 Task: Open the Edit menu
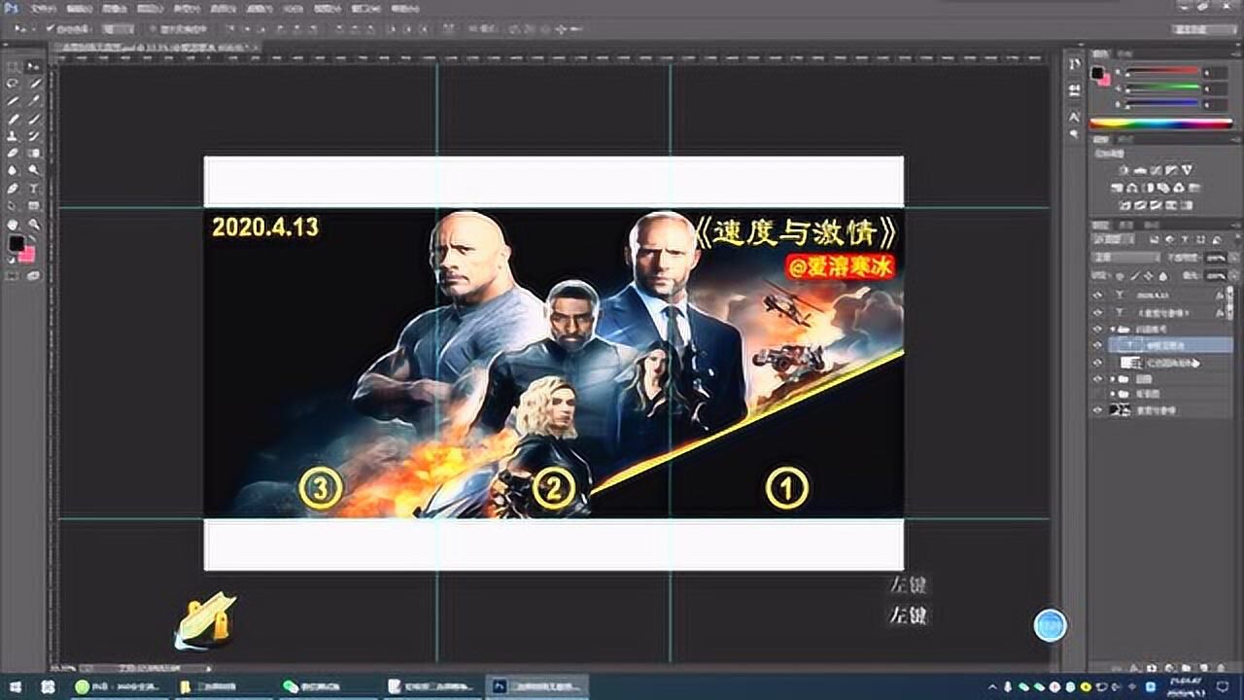pyautogui.click(x=80, y=8)
